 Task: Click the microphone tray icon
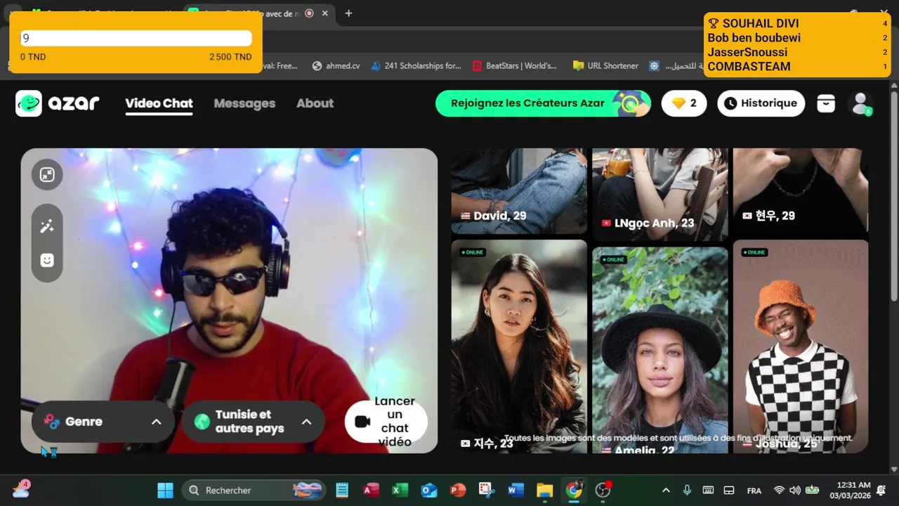tap(687, 490)
